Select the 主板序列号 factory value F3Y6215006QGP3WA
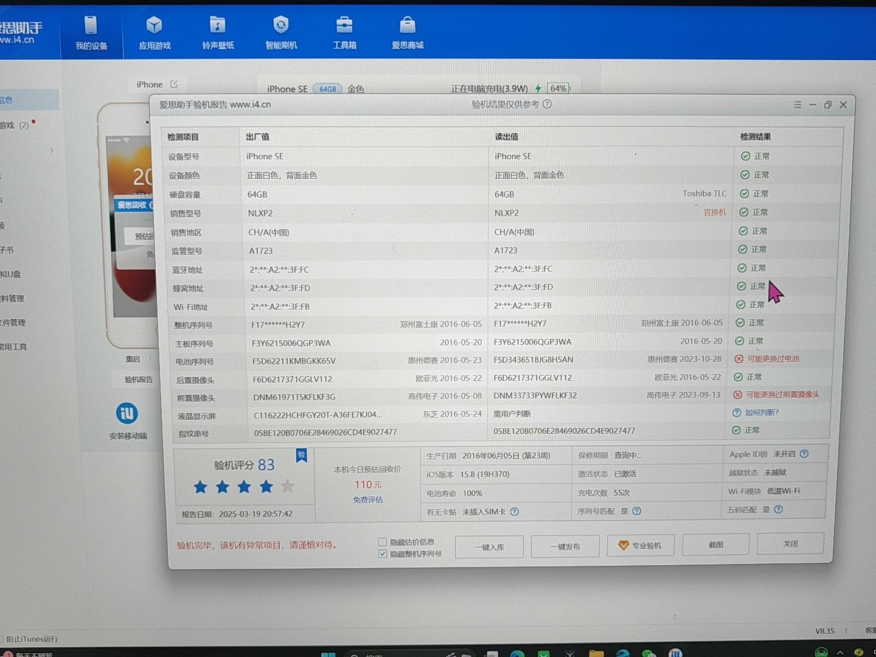Screen dimensions: 876x657 291,342
